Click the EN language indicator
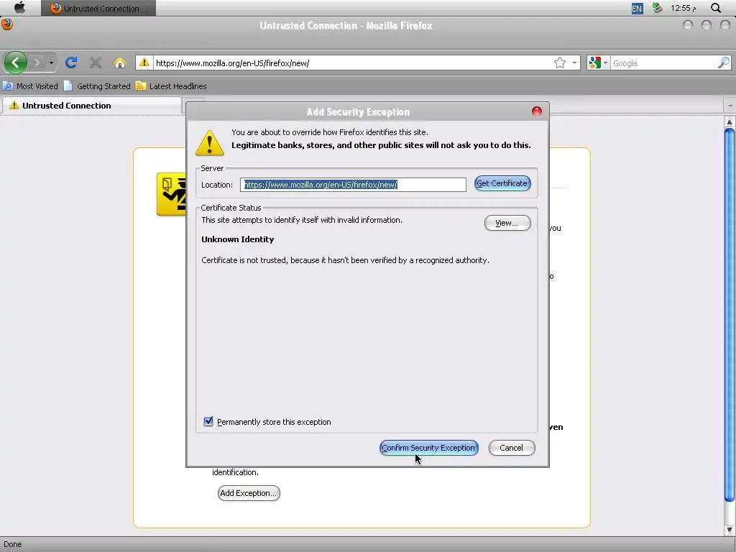 (x=637, y=9)
